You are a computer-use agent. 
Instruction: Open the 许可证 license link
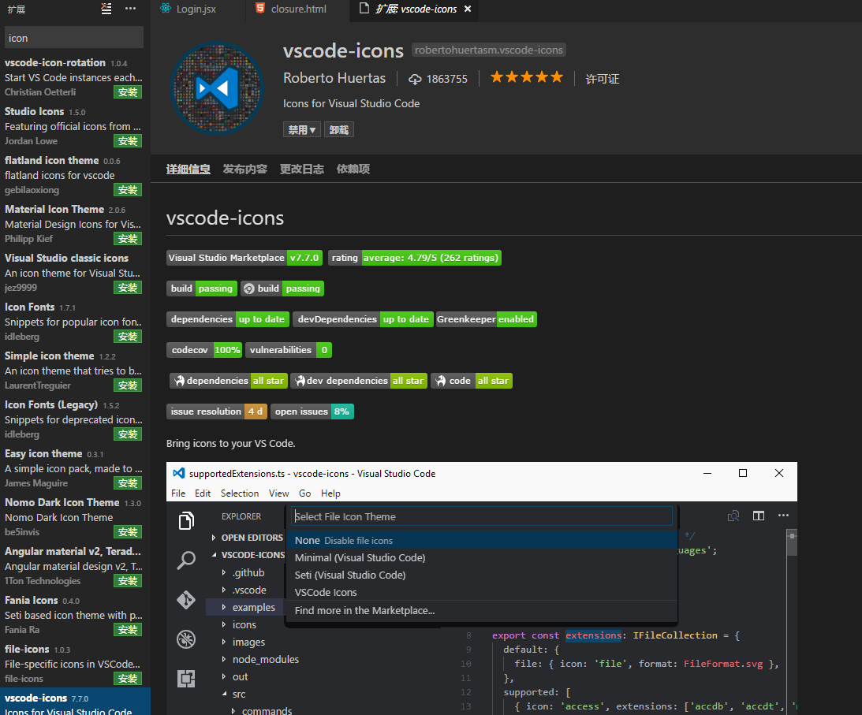(x=602, y=79)
